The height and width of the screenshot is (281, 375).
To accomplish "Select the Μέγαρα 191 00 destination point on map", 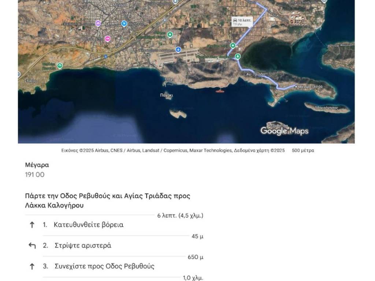I will pyautogui.click(x=296, y=87).
